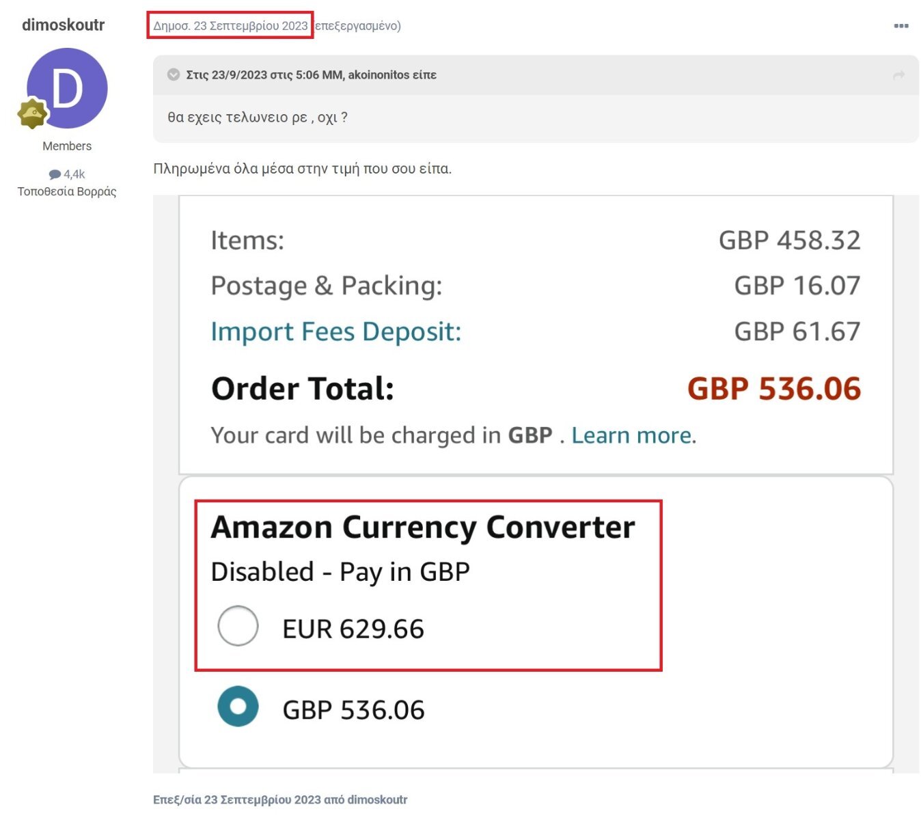Image resolution: width=921 pixels, height=820 pixels.
Task: Click the Members group label
Action: click(x=67, y=146)
